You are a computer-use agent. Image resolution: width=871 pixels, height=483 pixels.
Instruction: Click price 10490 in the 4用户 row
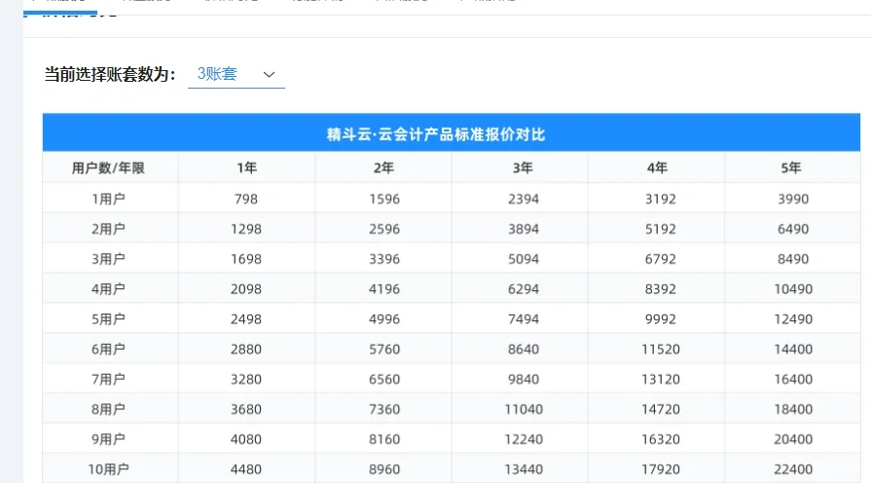793,289
